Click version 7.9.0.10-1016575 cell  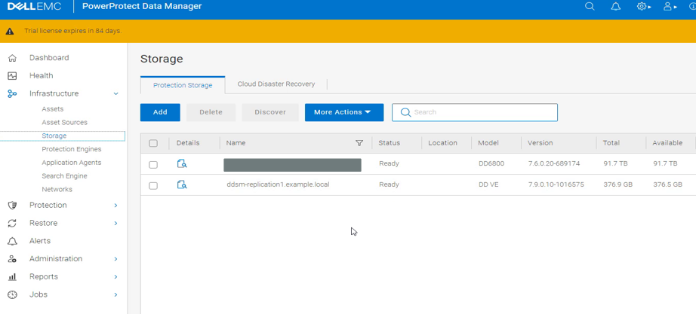tap(556, 184)
